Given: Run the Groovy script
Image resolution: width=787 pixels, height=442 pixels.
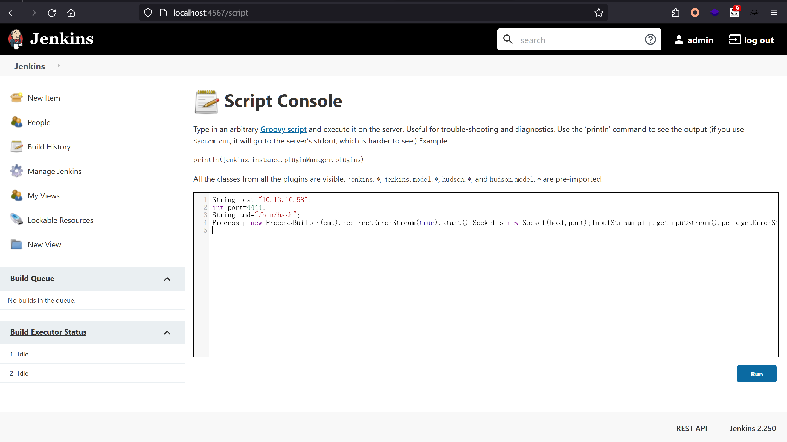Looking at the screenshot, I should (756, 374).
